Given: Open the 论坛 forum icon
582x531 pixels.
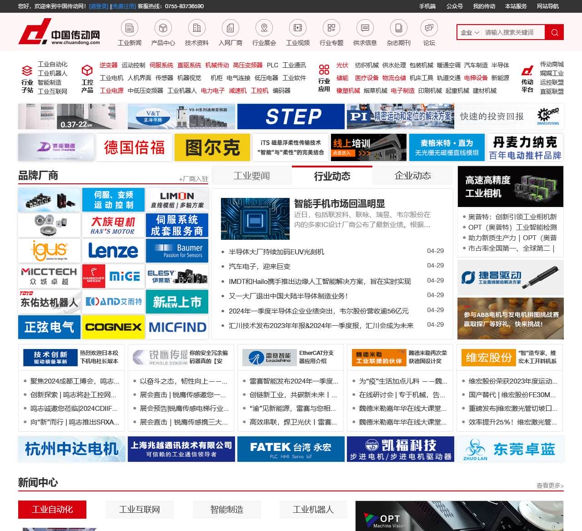Looking at the screenshot, I should tap(429, 29).
